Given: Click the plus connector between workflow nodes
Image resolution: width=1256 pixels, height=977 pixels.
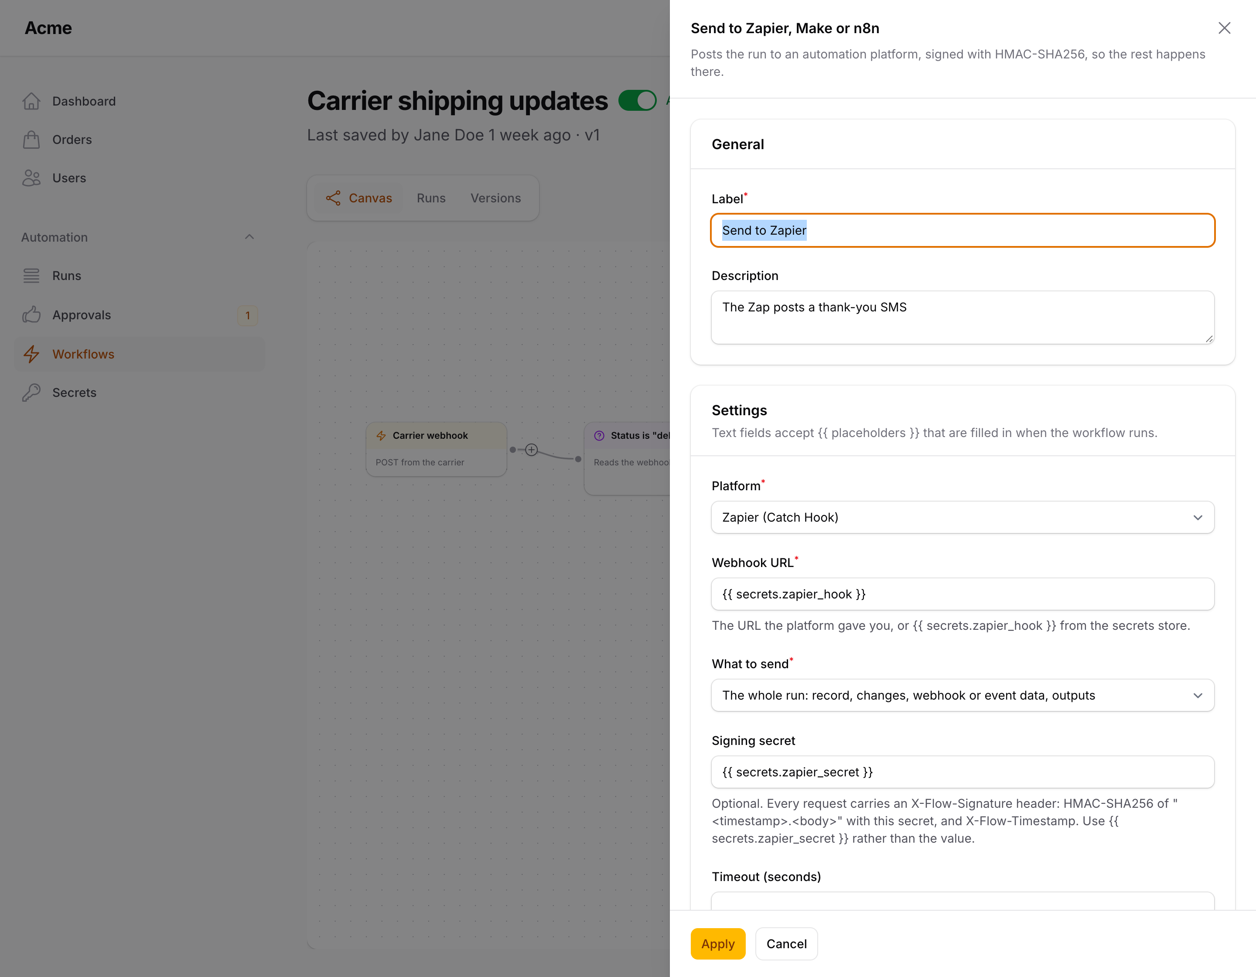Looking at the screenshot, I should pyautogui.click(x=531, y=450).
